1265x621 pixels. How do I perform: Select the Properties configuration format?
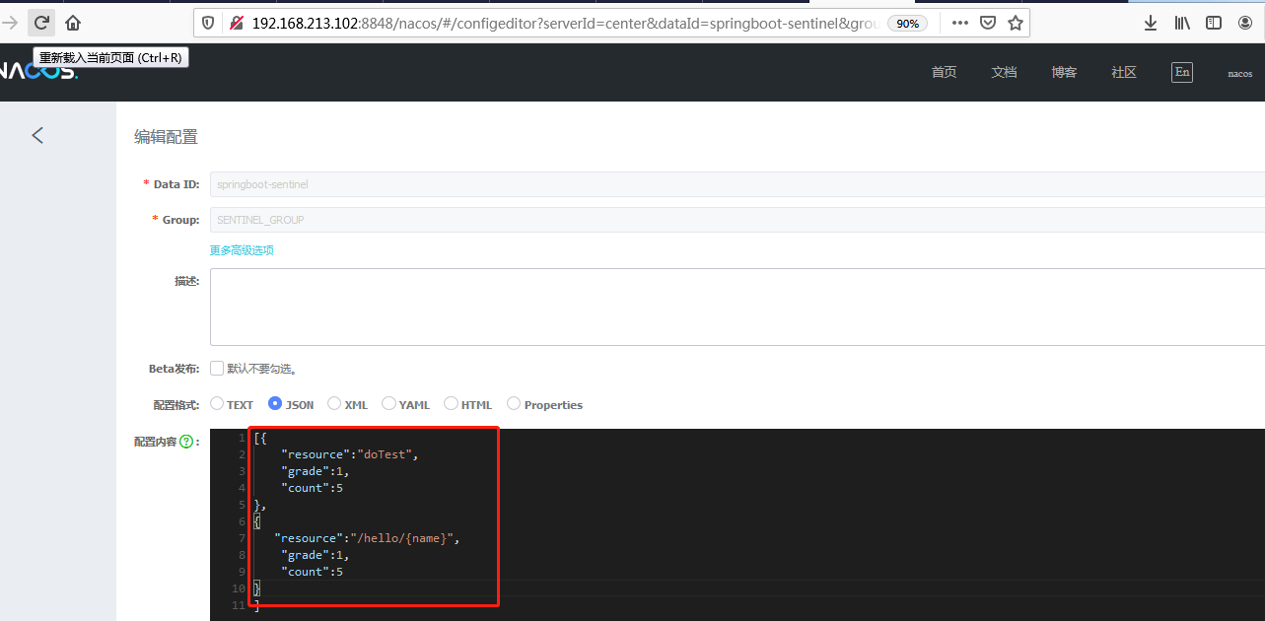tap(514, 404)
